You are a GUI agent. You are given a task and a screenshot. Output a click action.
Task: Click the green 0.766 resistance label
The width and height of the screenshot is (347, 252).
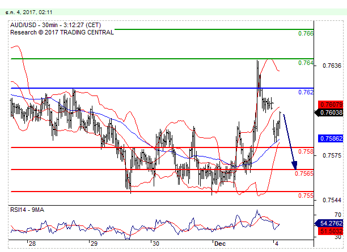pos(306,33)
